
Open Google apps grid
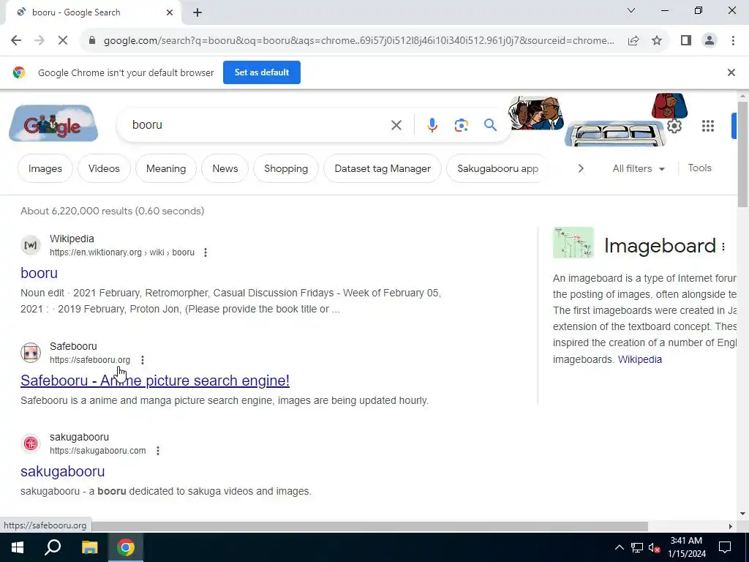coord(707,126)
